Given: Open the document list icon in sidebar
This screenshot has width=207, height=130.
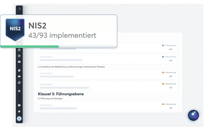Looking at the screenshot, I should click(19, 56).
